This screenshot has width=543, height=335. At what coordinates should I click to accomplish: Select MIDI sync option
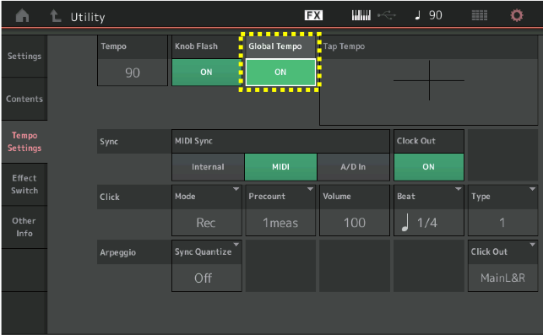(280, 167)
